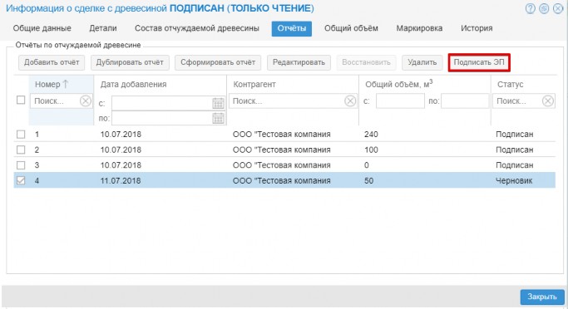
Task: Click the date cell in row 2
Action: tap(121, 150)
